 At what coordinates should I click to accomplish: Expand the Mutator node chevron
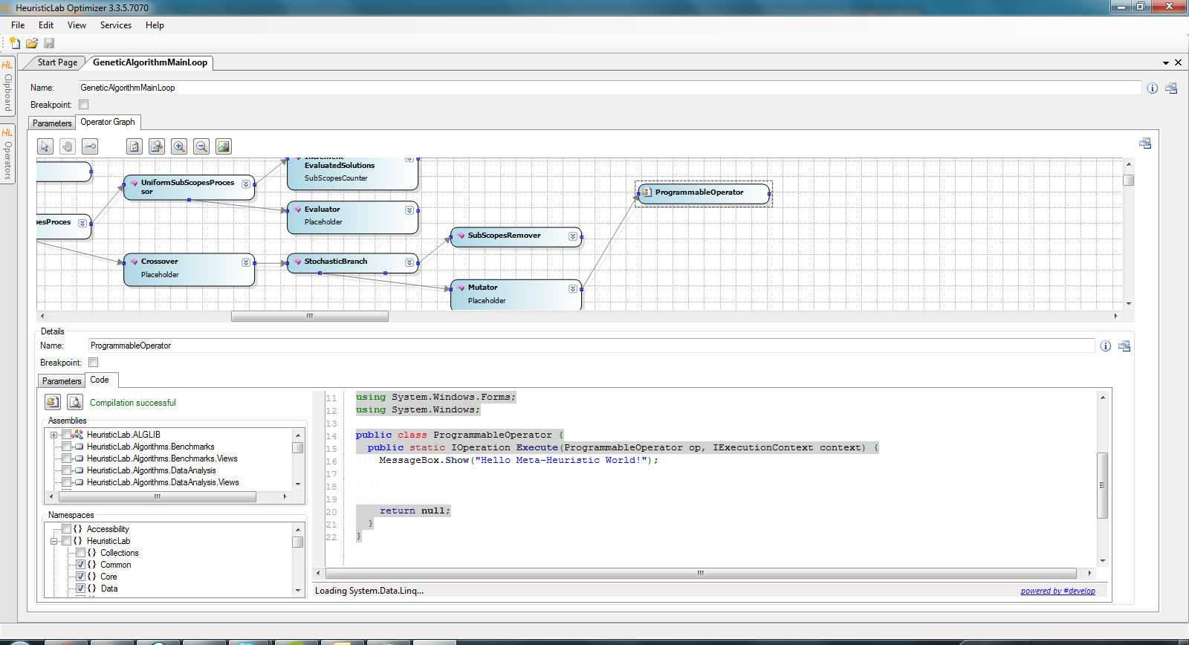573,288
